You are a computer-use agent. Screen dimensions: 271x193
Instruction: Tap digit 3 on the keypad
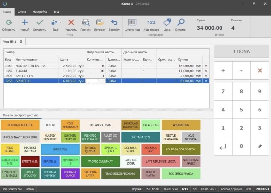[260, 128]
